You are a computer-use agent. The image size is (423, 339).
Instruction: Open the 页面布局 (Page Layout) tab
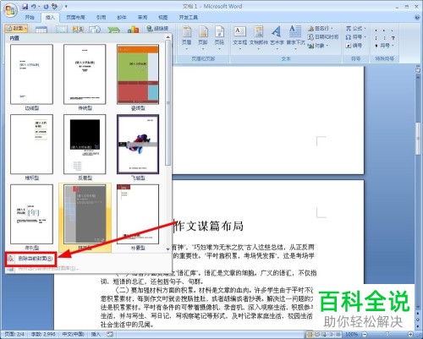point(75,18)
